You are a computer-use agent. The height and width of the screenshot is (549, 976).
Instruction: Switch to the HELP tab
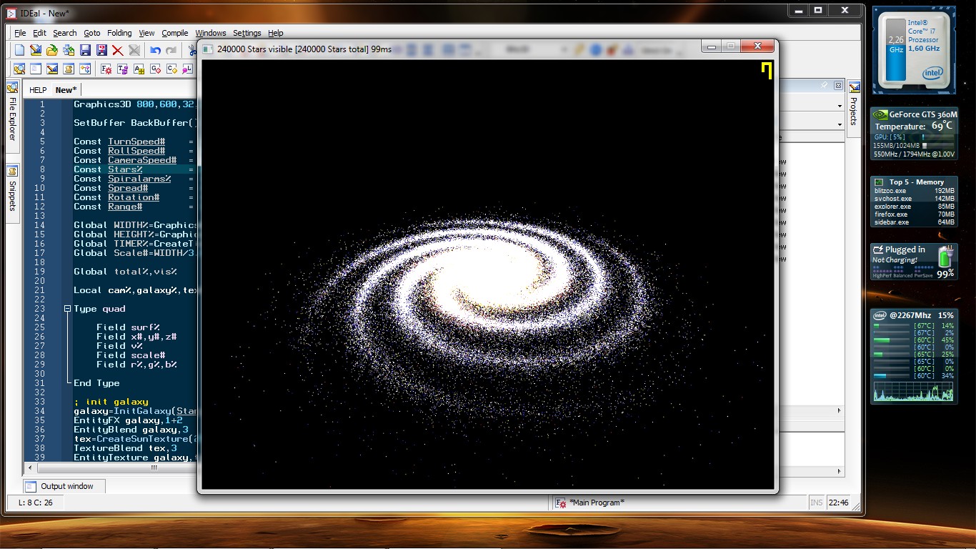point(38,90)
